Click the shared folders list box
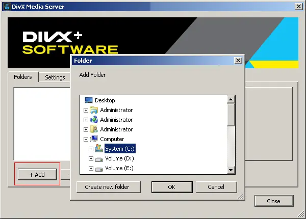Image resolution: width=306 pixels, height=219 pixels. (x=42, y=124)
